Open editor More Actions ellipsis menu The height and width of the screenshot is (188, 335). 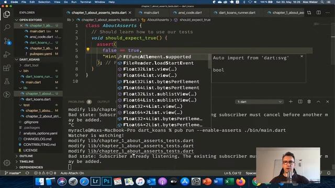pos(328,13)
